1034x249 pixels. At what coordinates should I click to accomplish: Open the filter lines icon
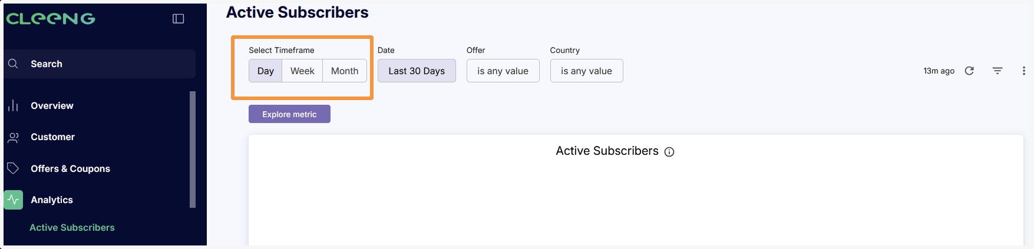997,71
